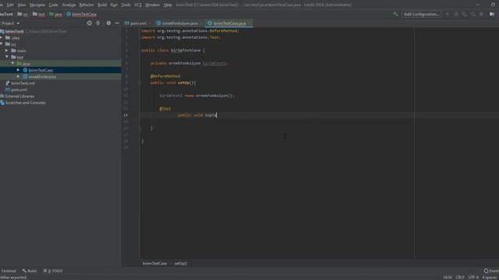Image resolution: width=499 pixels, height=280 pixels.
Task: Open the Tools menu
Action: (126, 5)
